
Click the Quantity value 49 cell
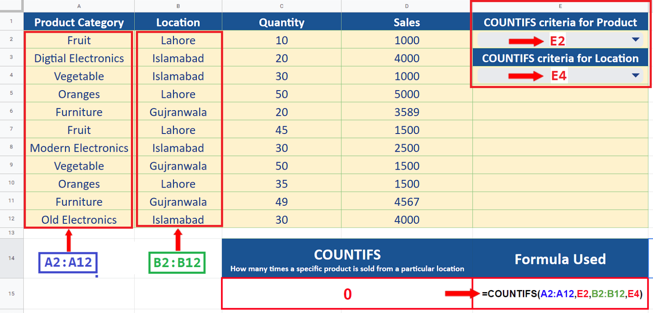point(281,202)
